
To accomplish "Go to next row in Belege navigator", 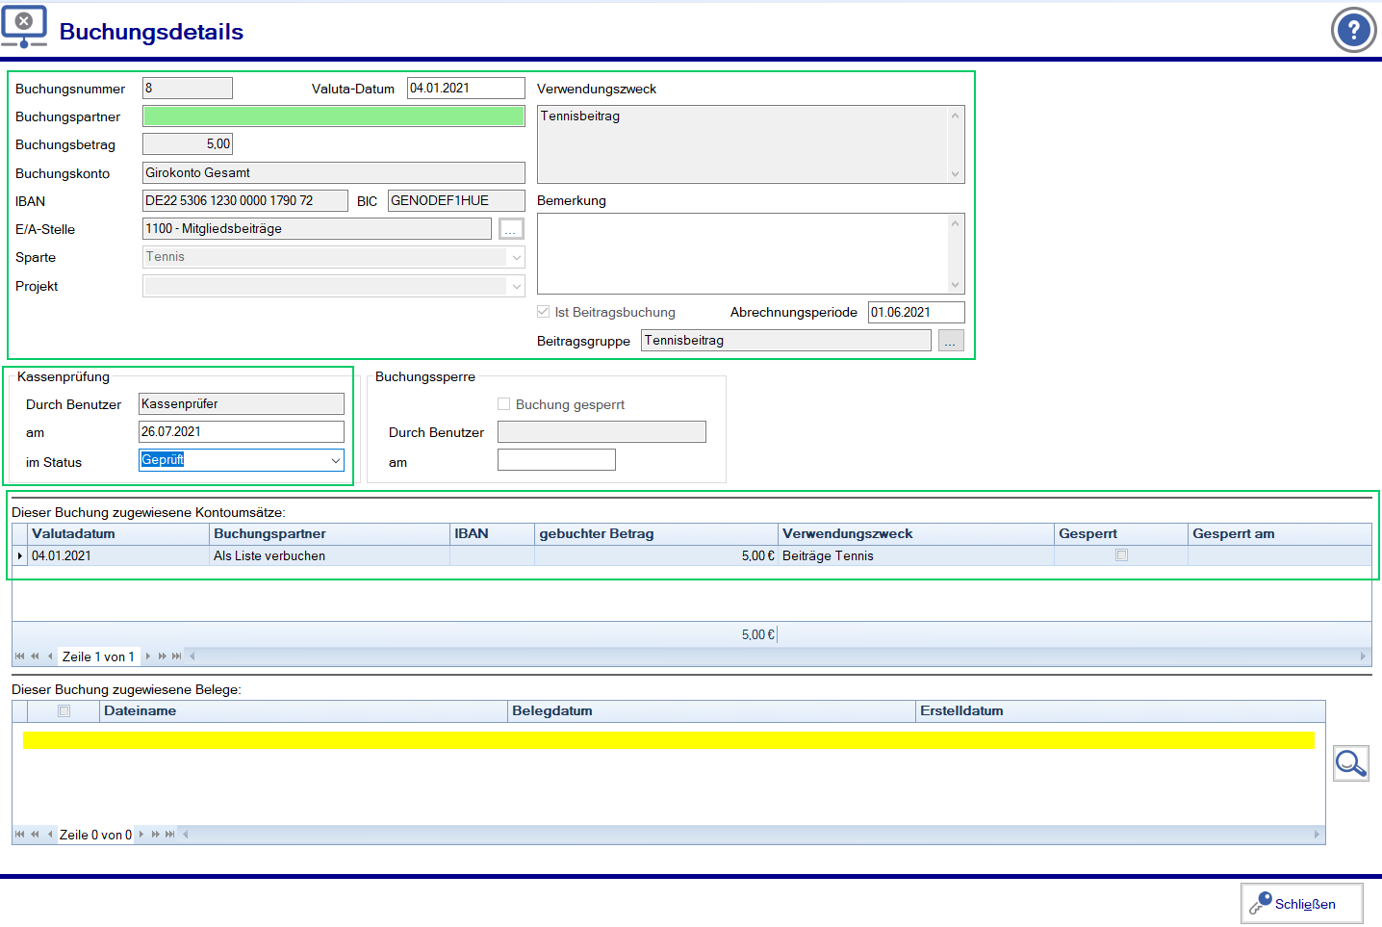I will [141, 835].
